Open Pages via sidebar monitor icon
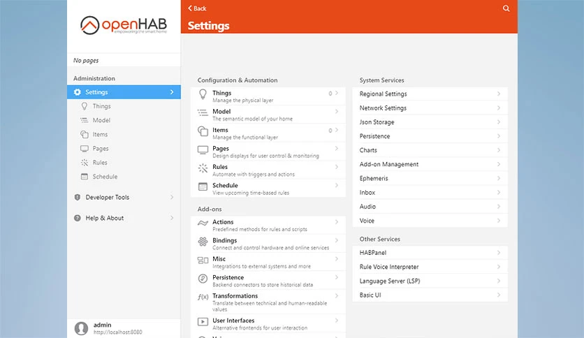The image size is (584, 338). coord(85,149)
